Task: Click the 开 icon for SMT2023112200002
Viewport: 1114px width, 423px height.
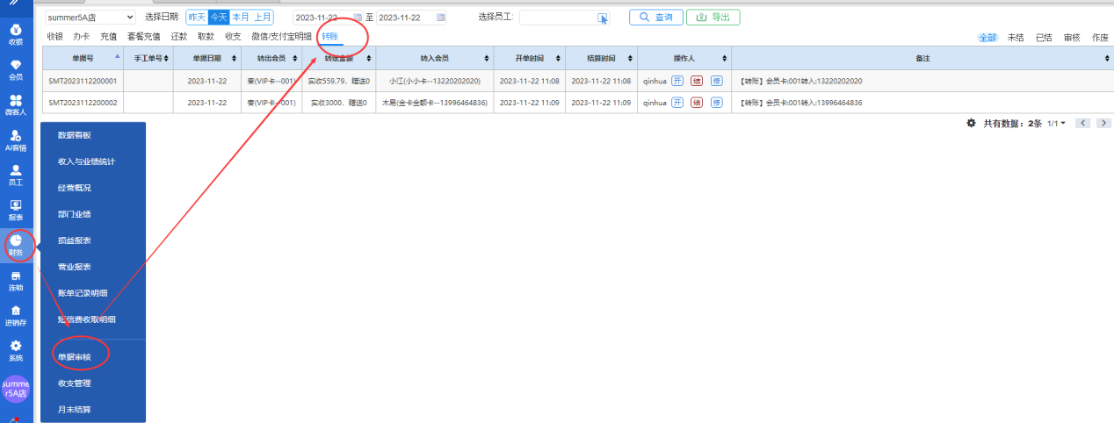Action: (677, 103)
